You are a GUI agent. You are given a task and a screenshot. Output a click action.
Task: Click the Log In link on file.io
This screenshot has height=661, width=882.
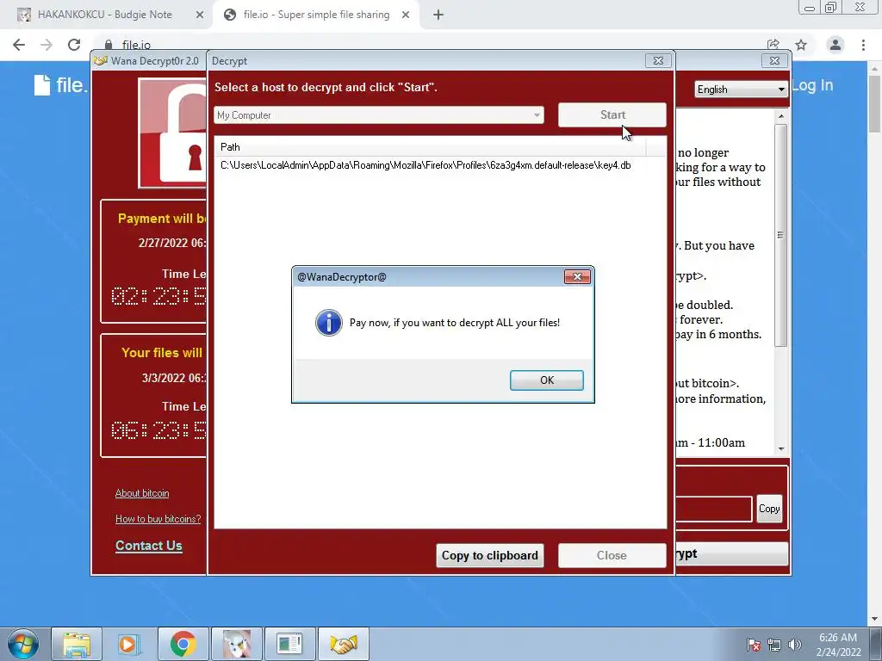point(811,85)
